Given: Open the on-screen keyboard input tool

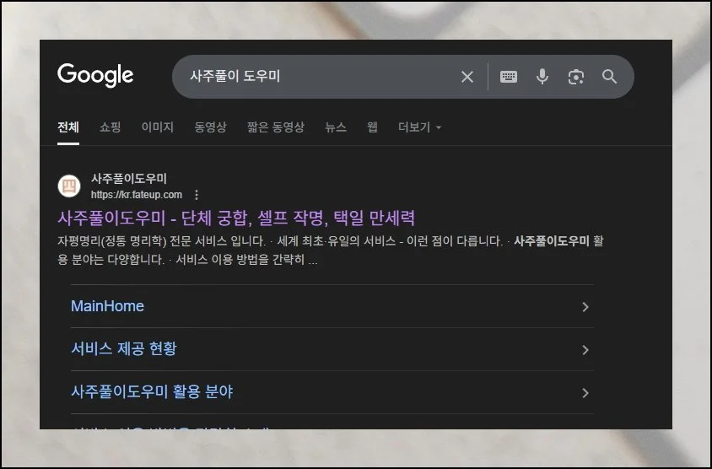Looking at the screenshot, I should pyautogui.click(x=509, y=77).
